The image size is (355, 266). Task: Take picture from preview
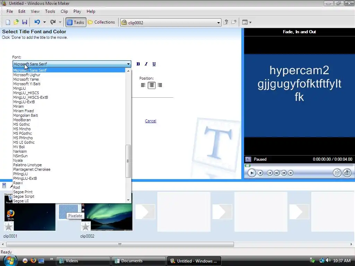click(x=347, y=173)
